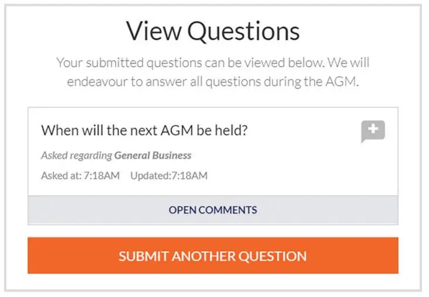Click the word "View" in the page title
Screen dimensions: 429x297
(154, 31)
